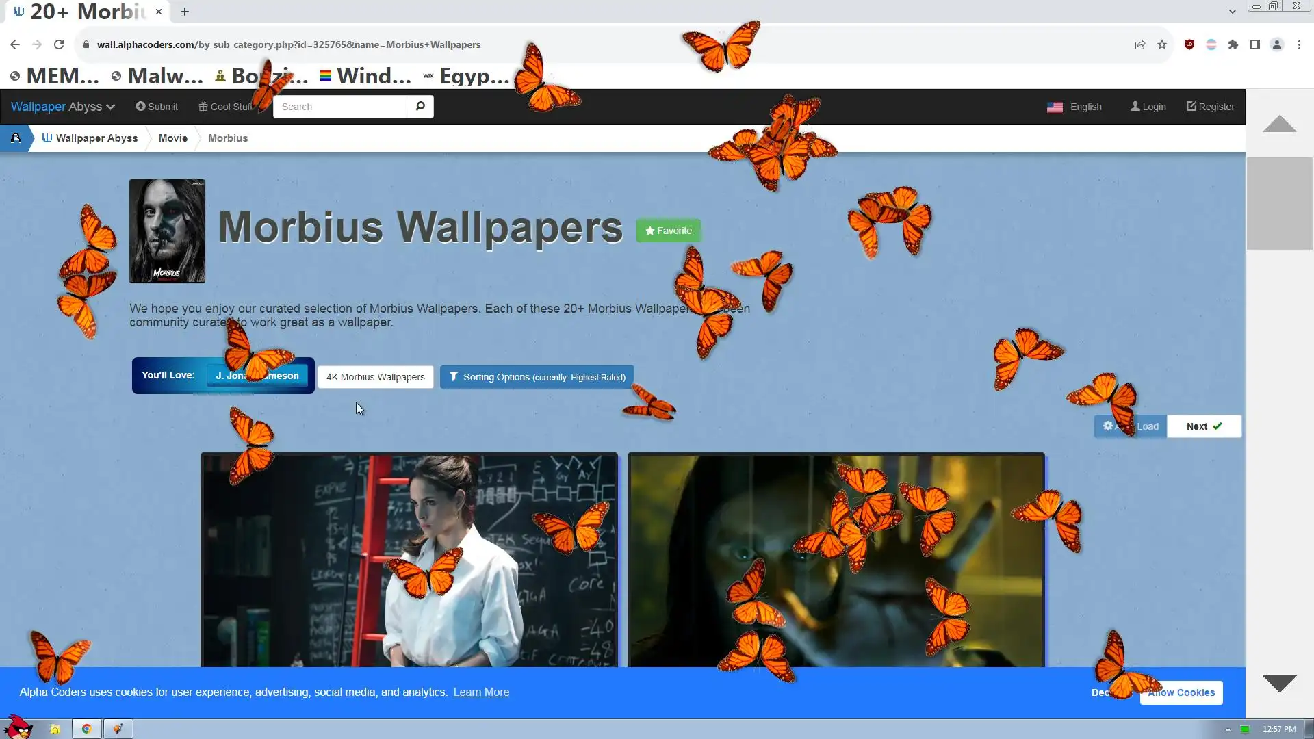The height and width of the screenshot is (739, 1314).
Task: Open the uBlock shield extension icon
Action: pos(1189,44)
